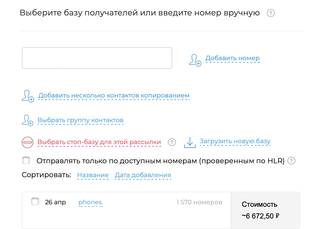Click Загрузить новую базу link
The width and height of the screenshot is (321, 229).
coord(235,141)
